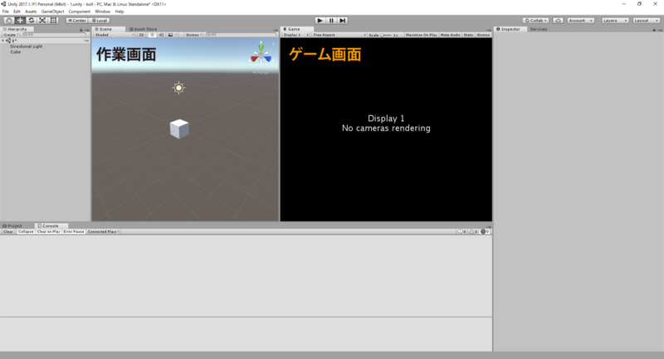Click the scene orientation gizmo
This screenshot has height=359, width=664.
261,54
